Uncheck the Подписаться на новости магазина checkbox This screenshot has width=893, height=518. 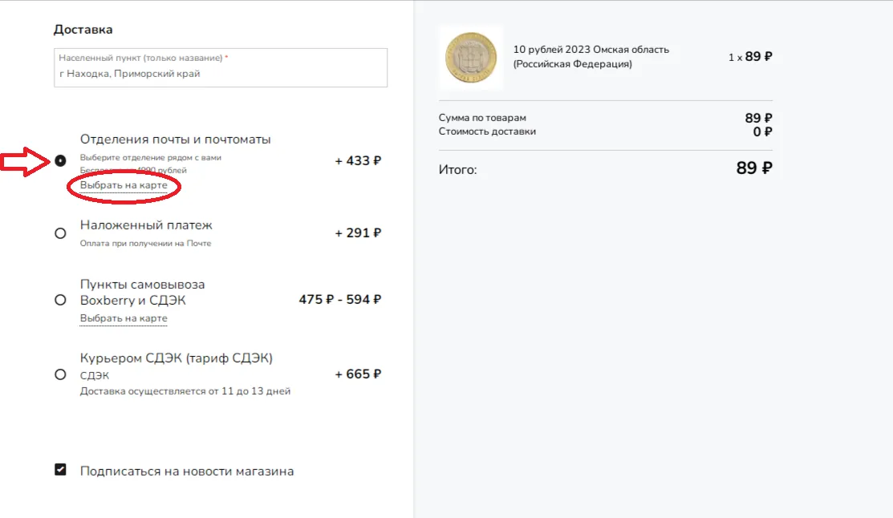[60, 470]
